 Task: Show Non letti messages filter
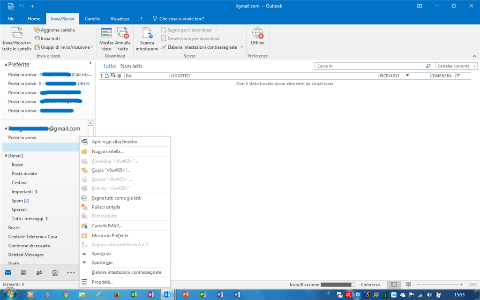tap(131, 66)
